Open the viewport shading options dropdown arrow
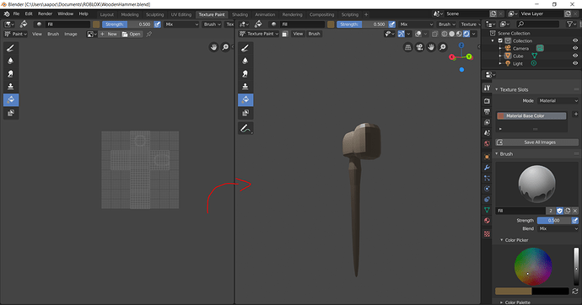Image resolution: width=582 pixels, height=305 pixels. pyautogui.click(x=474, y=34)
